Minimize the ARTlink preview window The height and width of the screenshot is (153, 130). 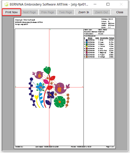point(95,4)
